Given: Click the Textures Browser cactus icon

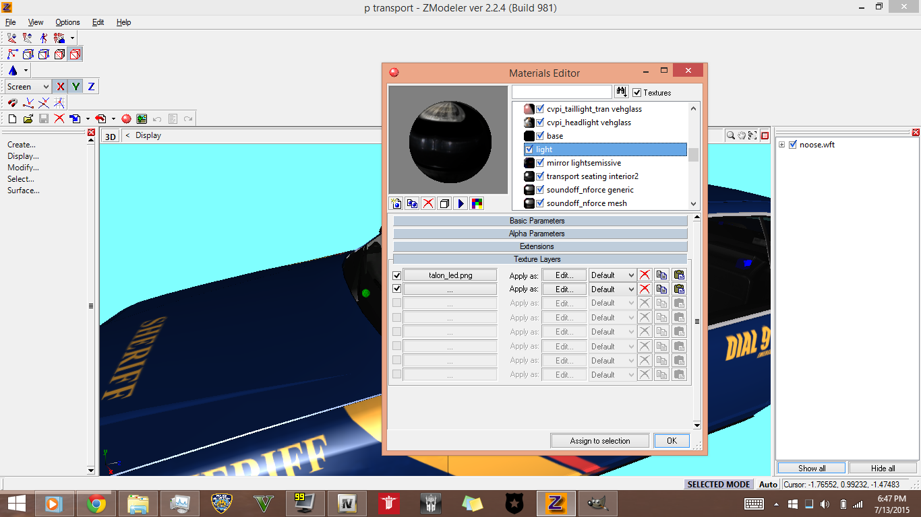Looking at the screenshot, I should (142, 119).
